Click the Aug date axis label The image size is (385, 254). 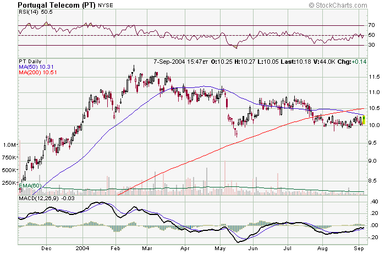coord(322,249)
